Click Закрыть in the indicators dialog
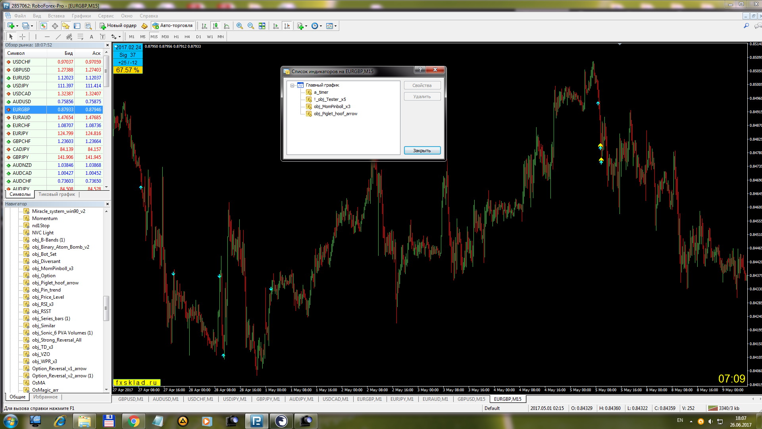Viewport: 762px width, 429px height. tap(422, 151)
